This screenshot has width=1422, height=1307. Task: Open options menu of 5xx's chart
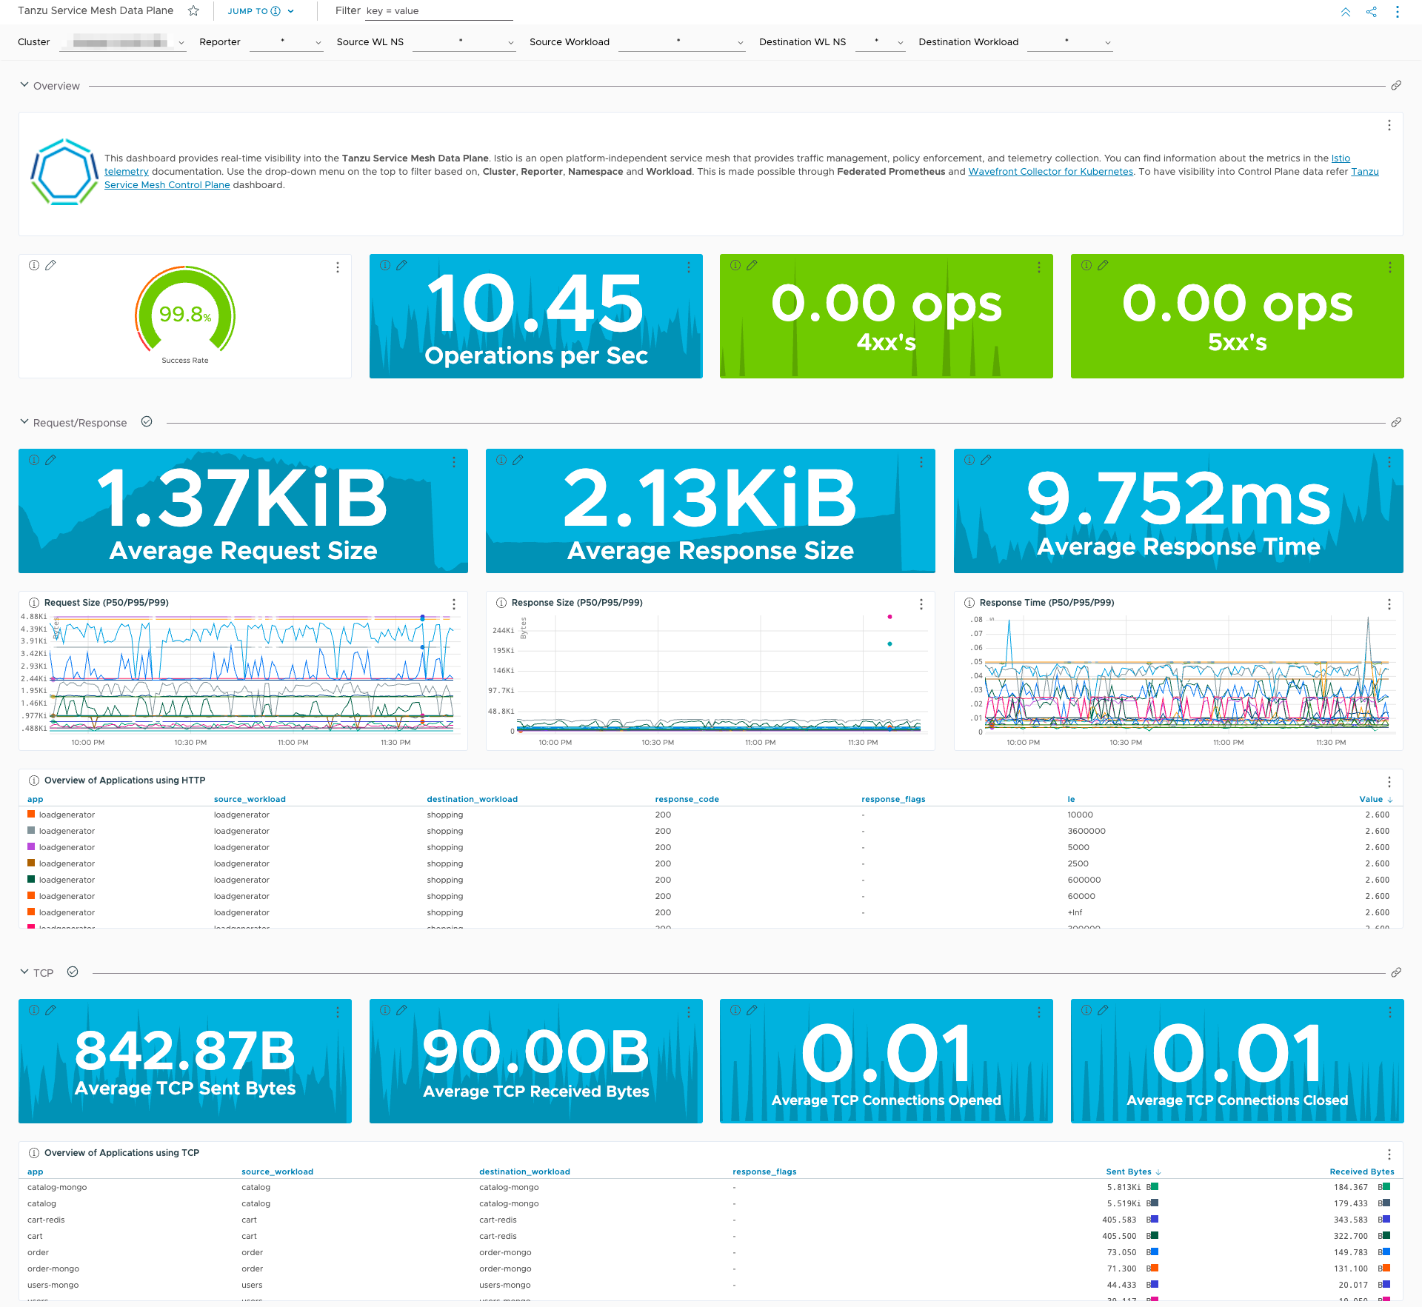1390,267
